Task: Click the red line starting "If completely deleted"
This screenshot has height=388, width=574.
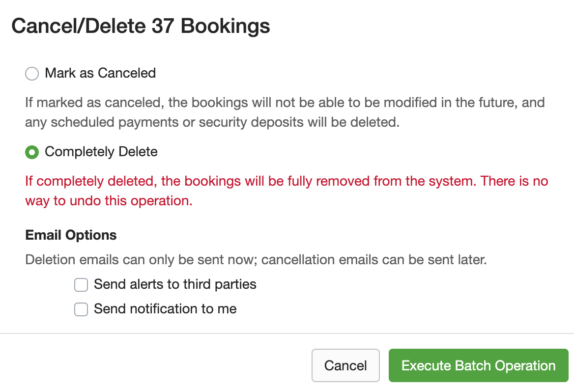Action: [x=287, y=181]
